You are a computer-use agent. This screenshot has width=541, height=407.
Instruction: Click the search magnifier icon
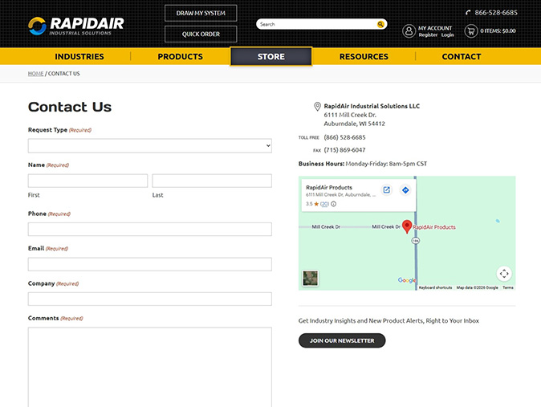(x=380, y=24)
